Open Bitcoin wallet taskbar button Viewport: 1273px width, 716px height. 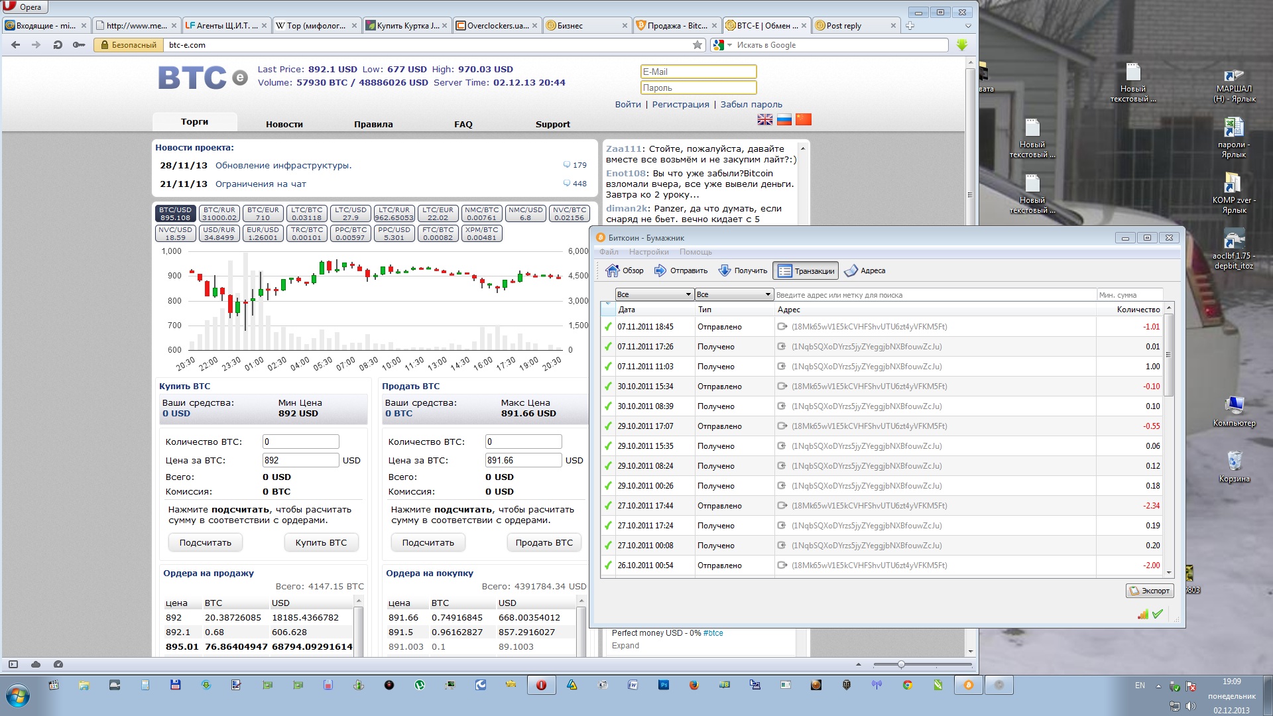click(x=969, y=686)
